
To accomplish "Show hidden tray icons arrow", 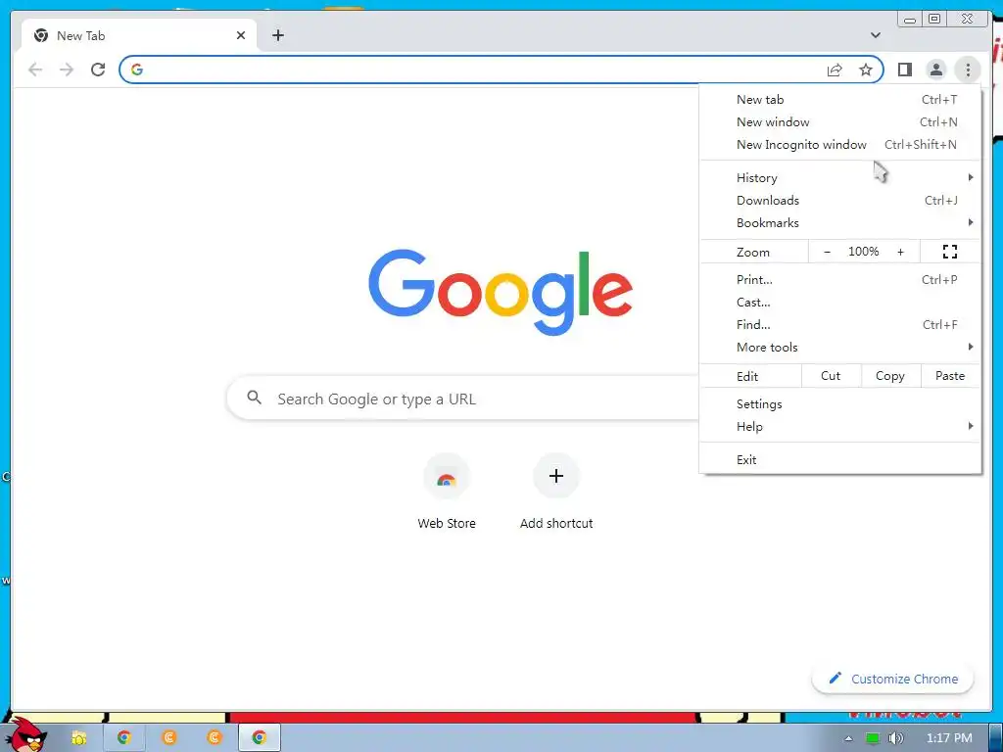I will pos(848,738).
